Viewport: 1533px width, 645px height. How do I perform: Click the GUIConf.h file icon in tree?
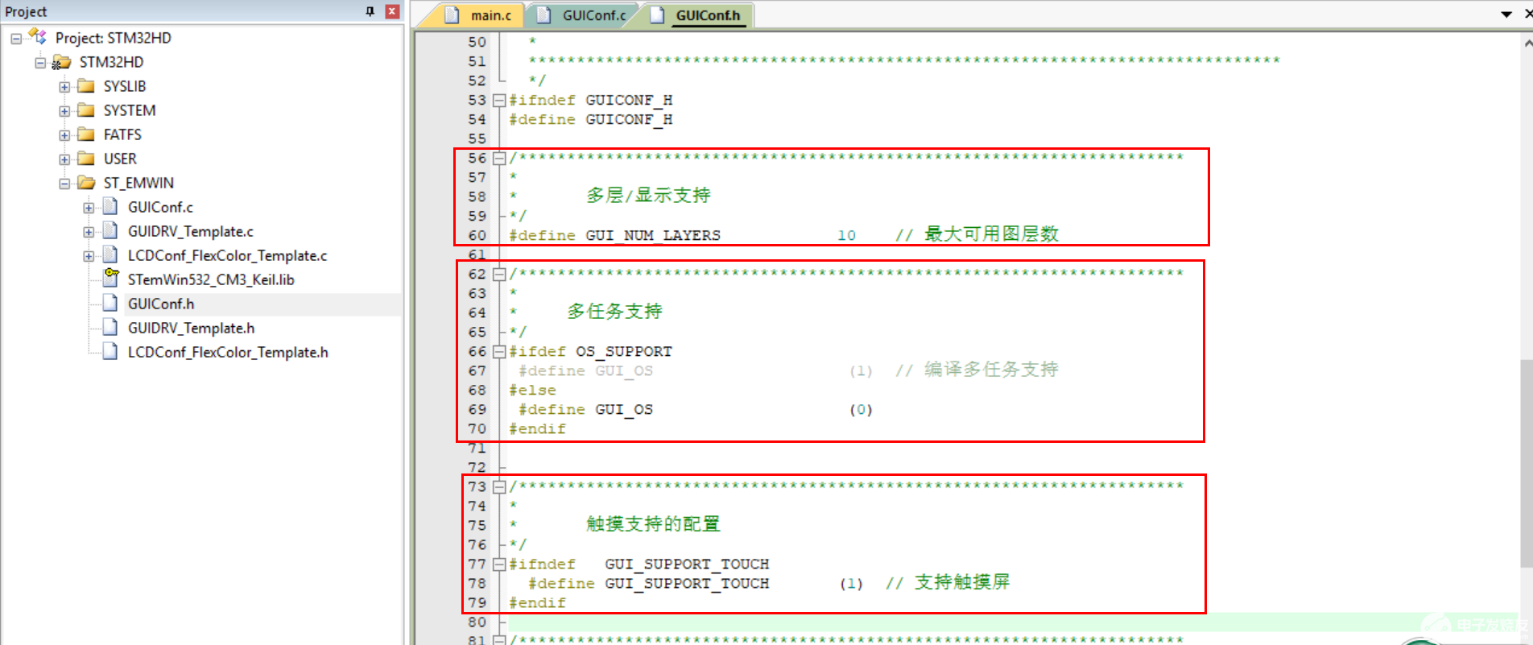[x=110, y=304]
